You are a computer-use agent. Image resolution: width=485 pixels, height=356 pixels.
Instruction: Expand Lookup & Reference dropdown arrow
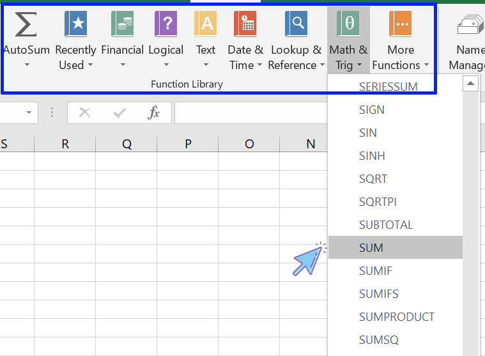pos(322,65)
